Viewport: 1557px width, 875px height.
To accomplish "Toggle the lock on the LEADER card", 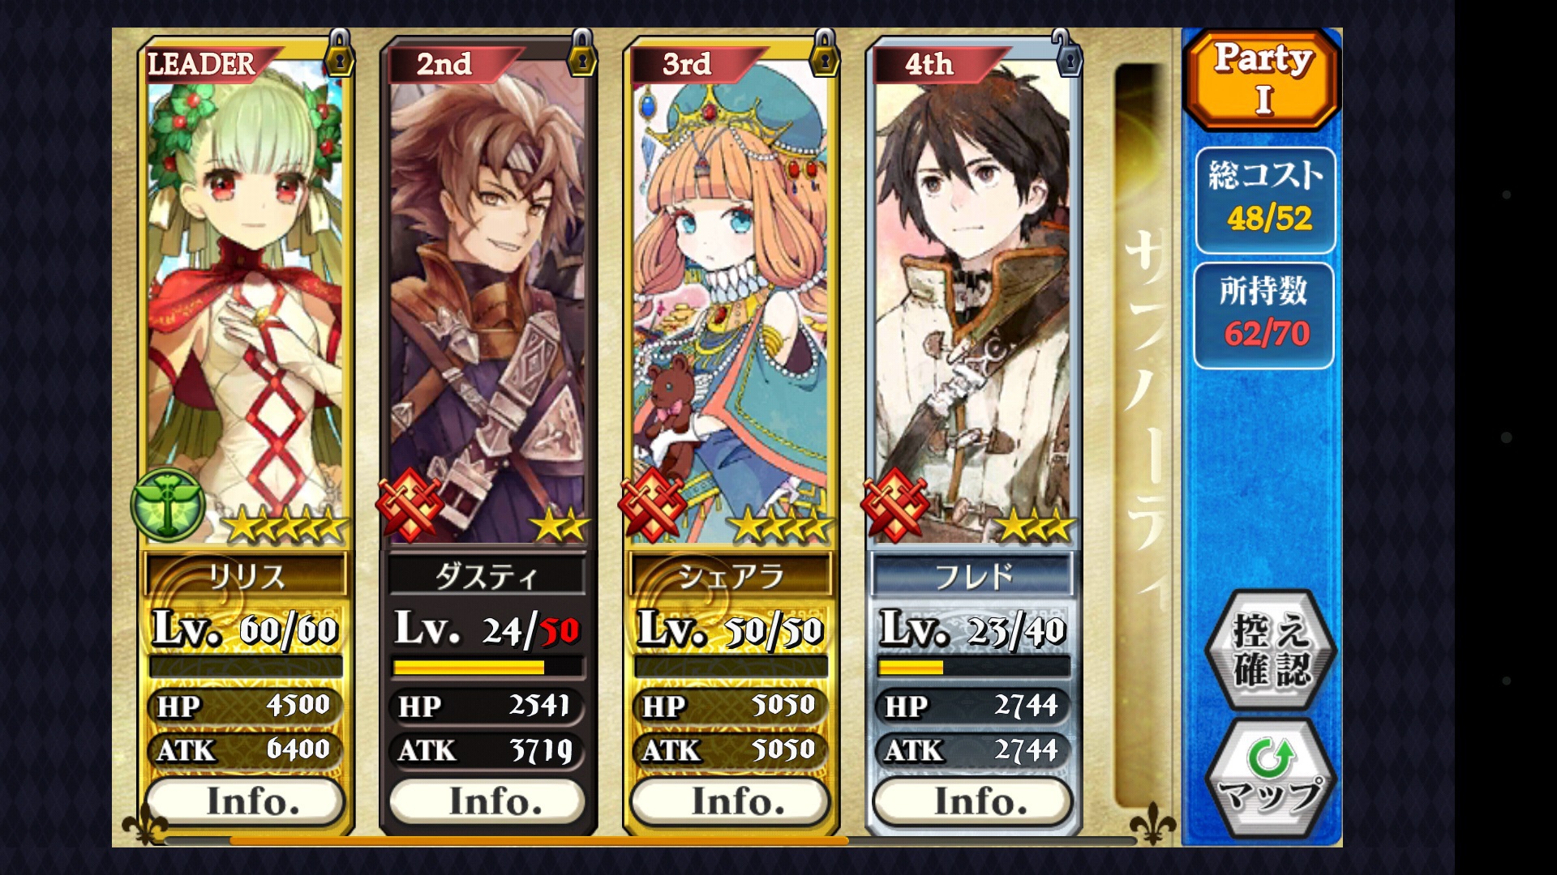I will [340, 53].
